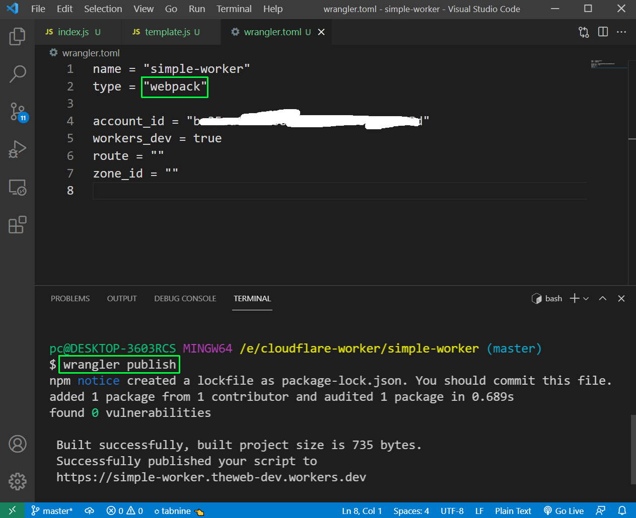Create a new terminal with plus icon
636x518 pixels.
(x=574, y=298)
